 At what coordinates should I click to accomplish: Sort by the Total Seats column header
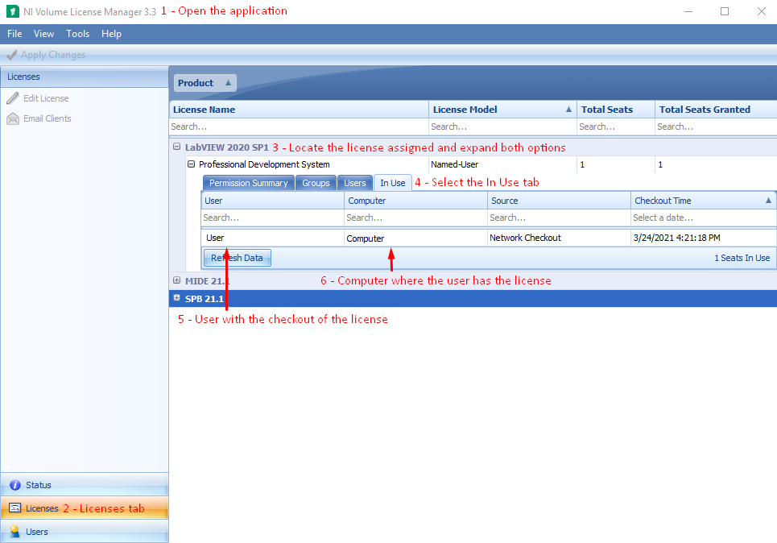click(x=615, y=110)
